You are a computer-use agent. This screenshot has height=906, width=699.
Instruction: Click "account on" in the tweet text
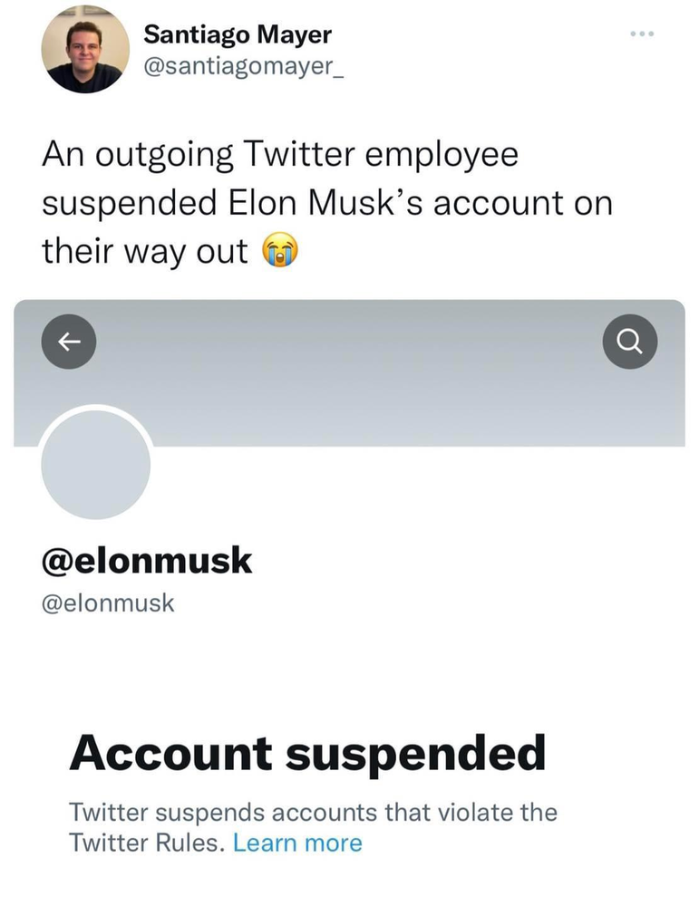[523, 202]
